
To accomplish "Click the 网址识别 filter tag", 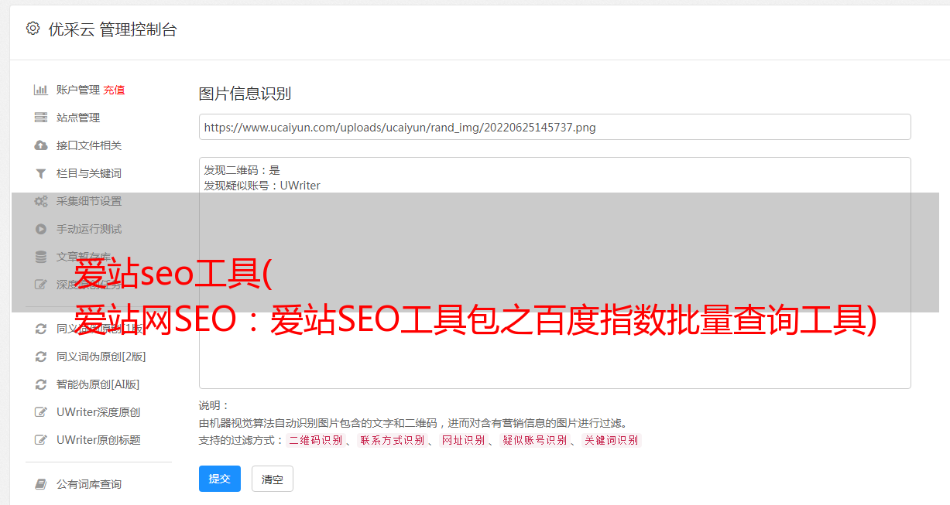I will click(x=463, y=440).
